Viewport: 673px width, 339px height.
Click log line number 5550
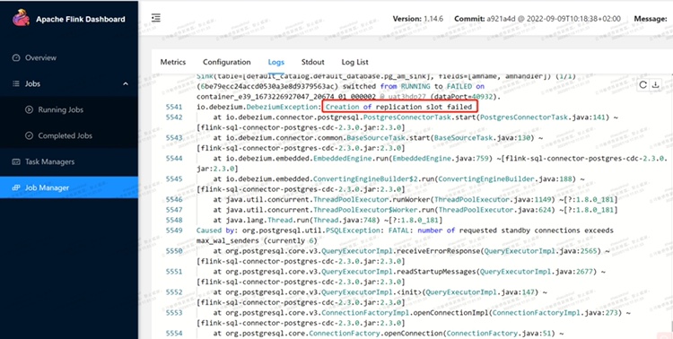(174, 251)
